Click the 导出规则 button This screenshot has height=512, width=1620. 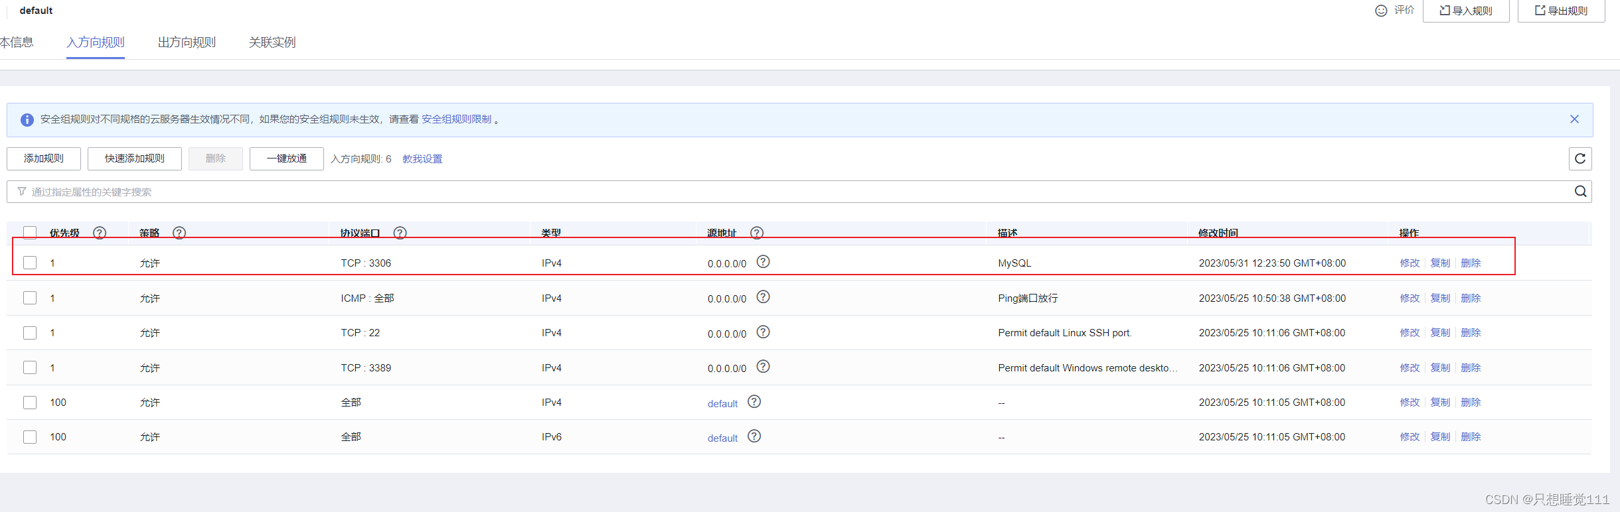(1562, 11)
